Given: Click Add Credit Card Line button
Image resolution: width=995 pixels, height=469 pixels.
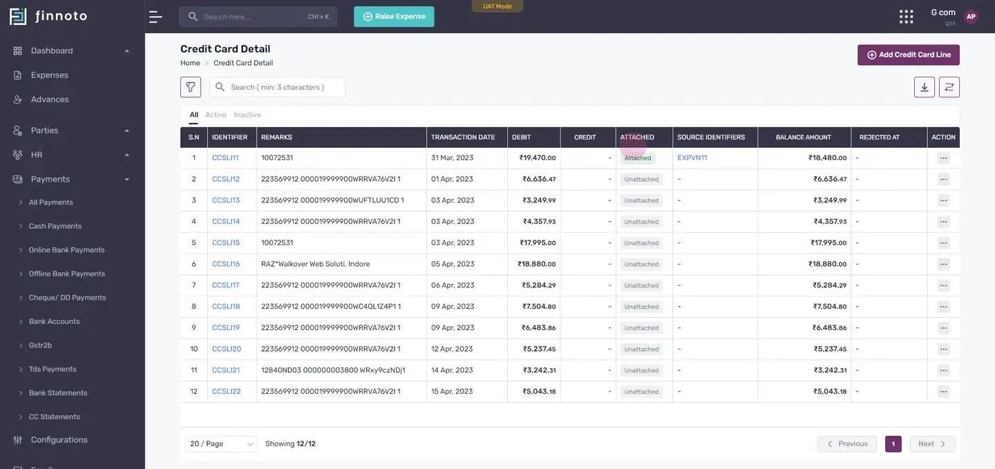Looking at the screenshot, I should (909, 55).
